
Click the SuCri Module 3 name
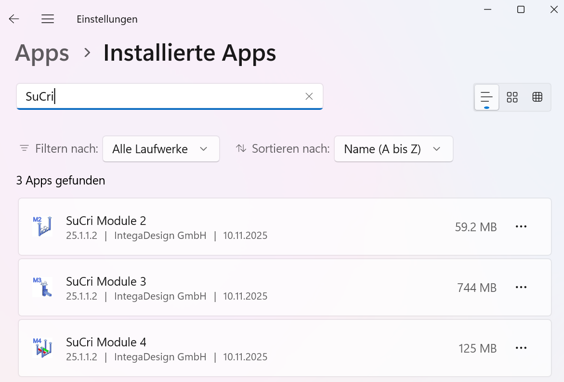(106, 282)
